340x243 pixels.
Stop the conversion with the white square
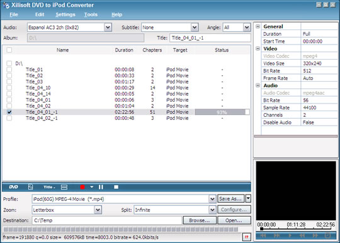116,187
